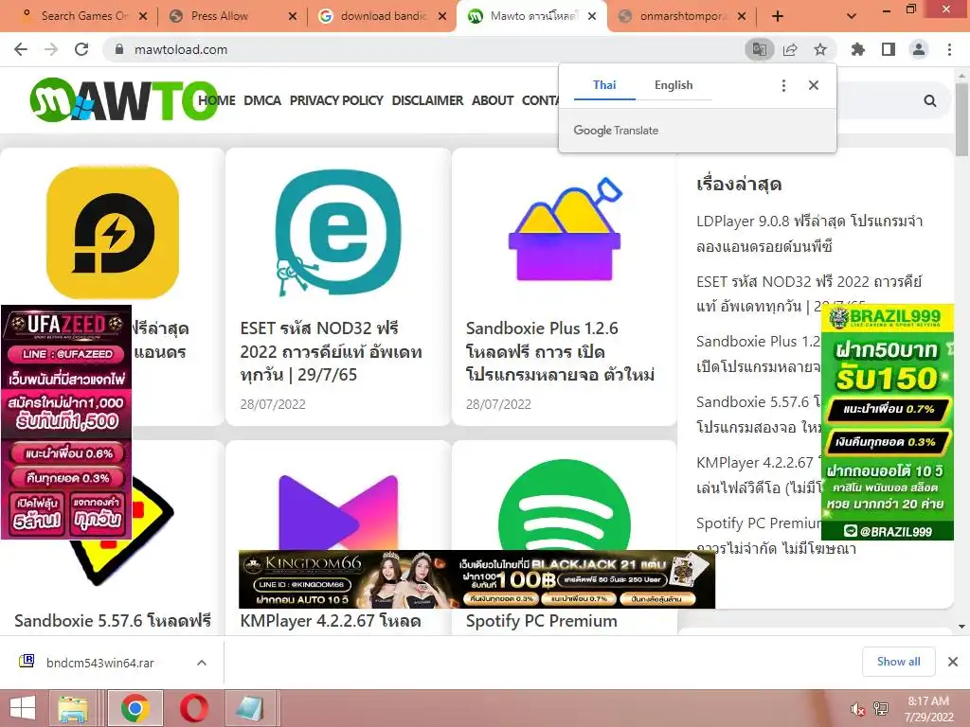Open Opera browser from taskbar
The image size is (970, 727).
pos(193,708)
